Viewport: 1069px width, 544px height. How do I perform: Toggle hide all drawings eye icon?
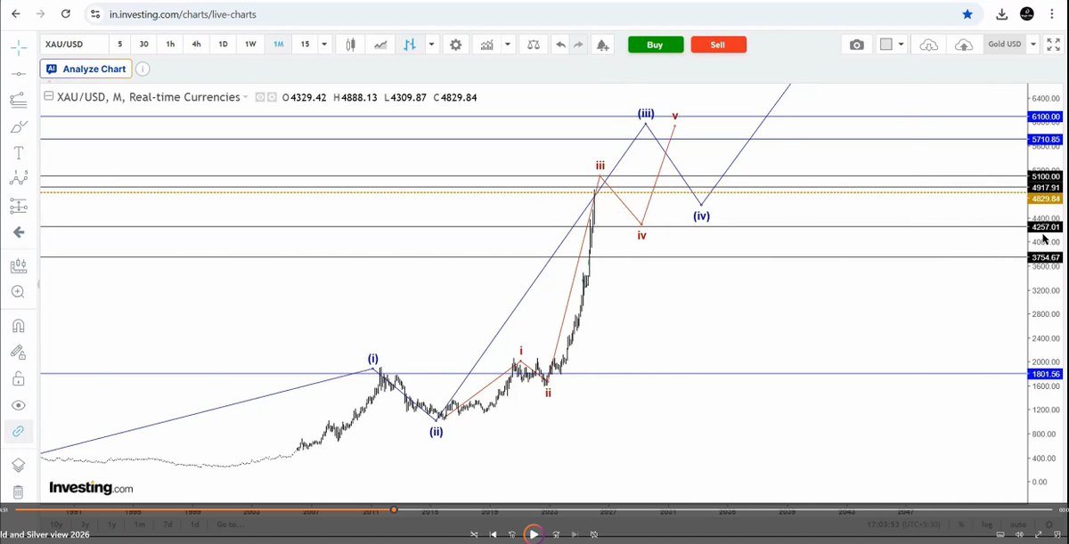pos(18,405)
